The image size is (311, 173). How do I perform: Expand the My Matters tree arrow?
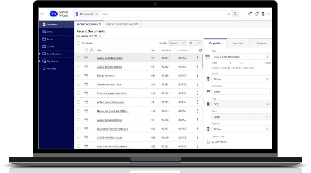[x=40, y=61]
